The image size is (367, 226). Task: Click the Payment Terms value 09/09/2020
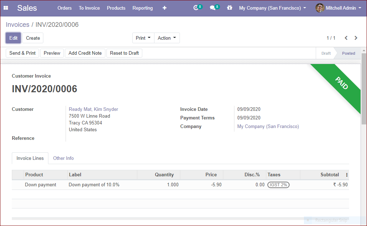coord(249,118)
